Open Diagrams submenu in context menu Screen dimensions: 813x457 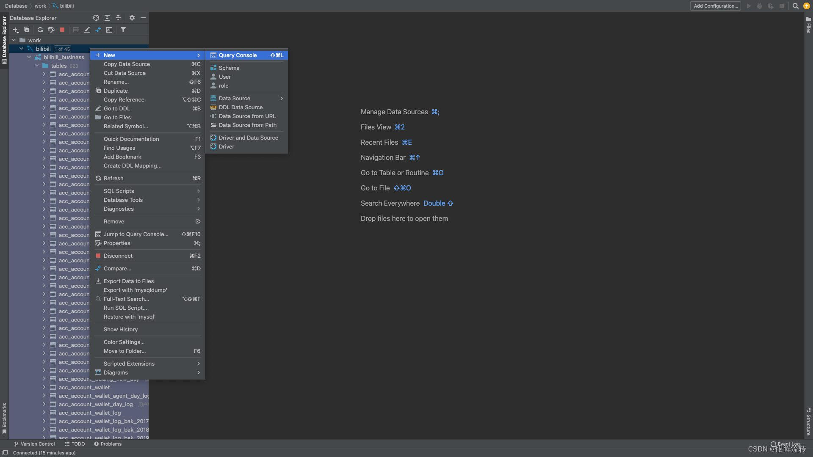coord(148,372)
